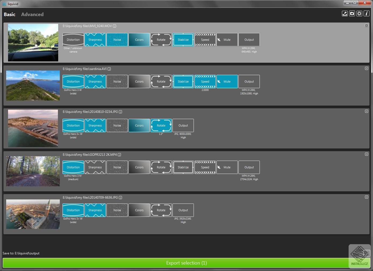The image size is (373, 271).
Task: Show file info for 20140709-6636.JPG
Action: [x=121, y=198]
